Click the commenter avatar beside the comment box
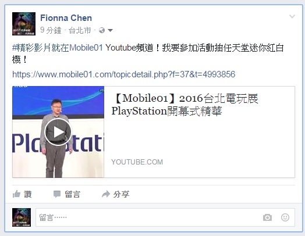Viewport: 305px width, 236px height. (22, 217)
